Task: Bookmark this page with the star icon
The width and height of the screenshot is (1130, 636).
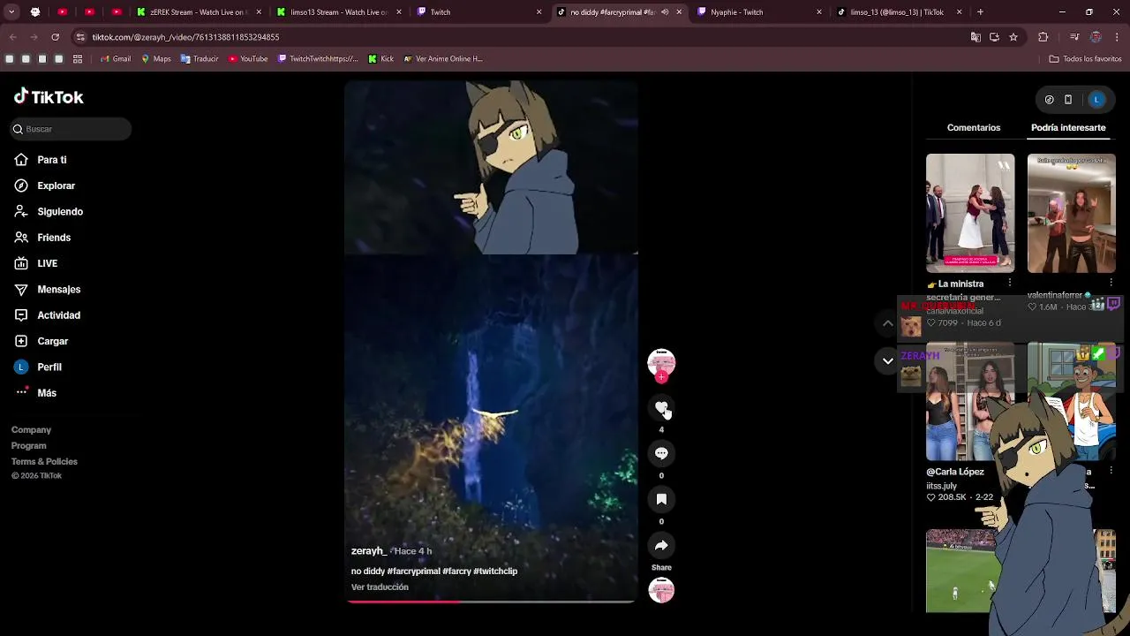Action: pyautogui.click(x=1013, y=37)
